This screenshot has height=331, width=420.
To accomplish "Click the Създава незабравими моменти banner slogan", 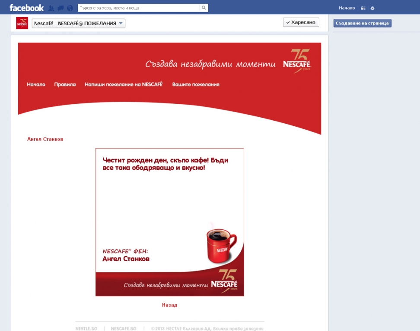I will click(x=210, y=64).
